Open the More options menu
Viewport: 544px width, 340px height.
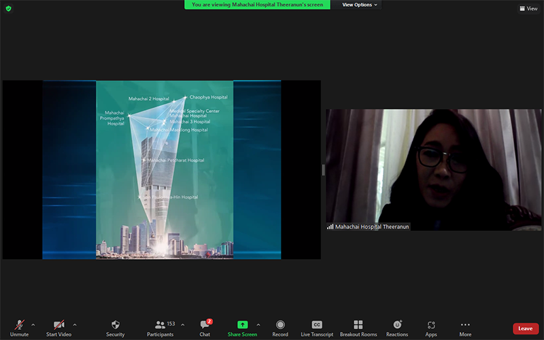(465, 328)
